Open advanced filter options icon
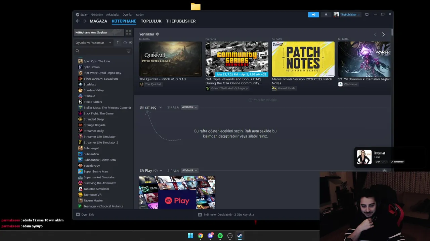Image resolution: width=430 pixels, height=241 pixels. (x=128, y=51)
